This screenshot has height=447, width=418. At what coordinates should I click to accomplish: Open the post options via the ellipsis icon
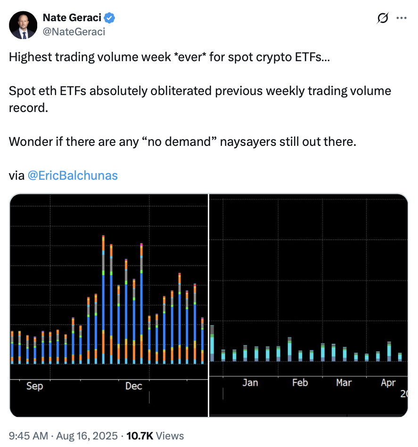pyautogui.click(x=402, y=18)
